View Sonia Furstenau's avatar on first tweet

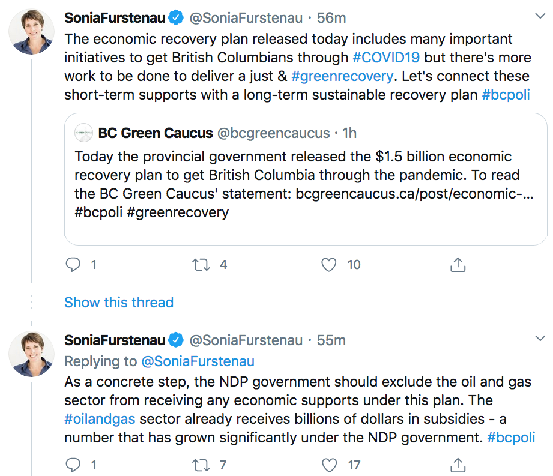(x=31, y=32)
